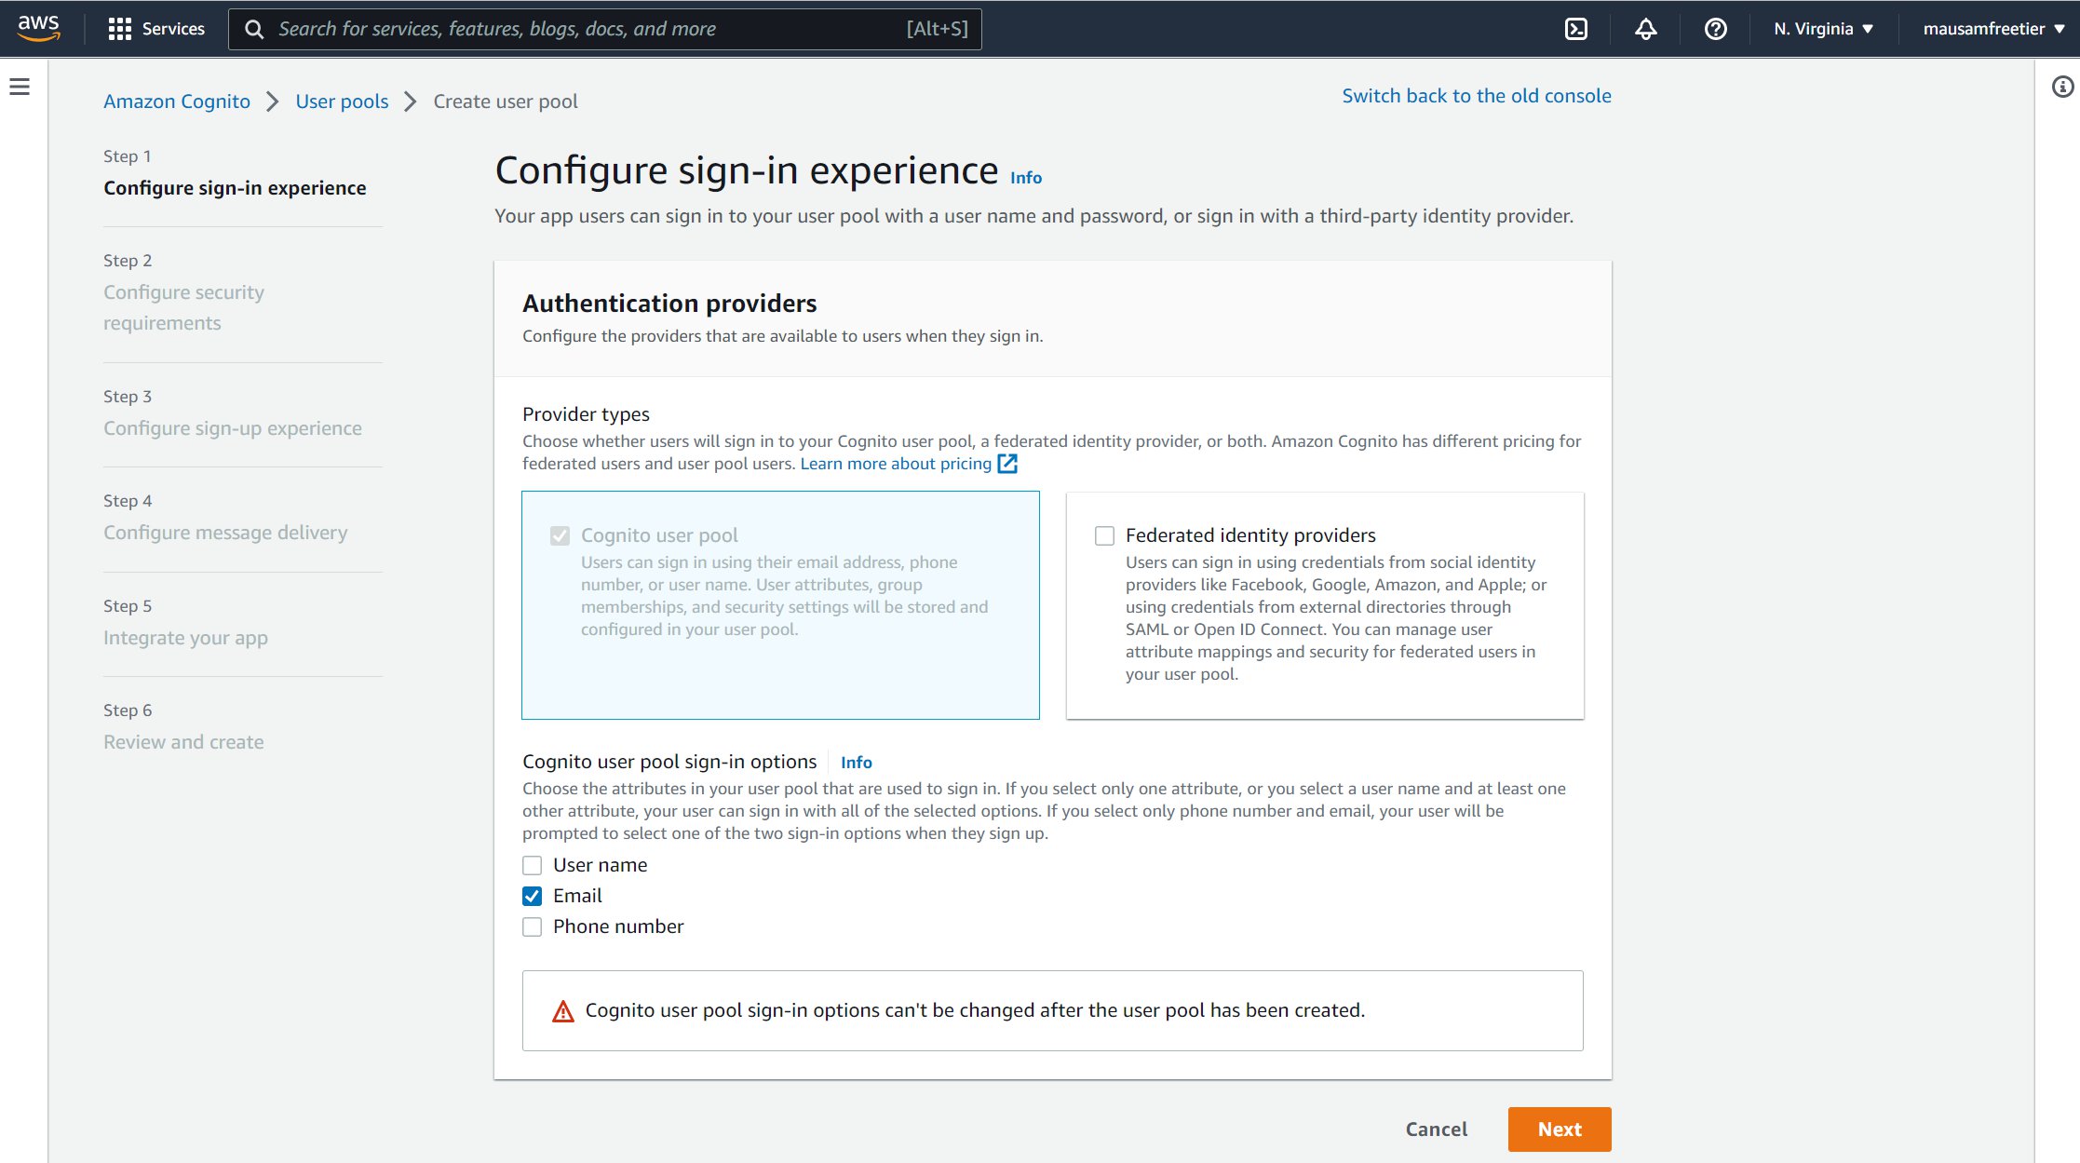Open the Services grid menu

pyautogui.click(x=156, y=29)
